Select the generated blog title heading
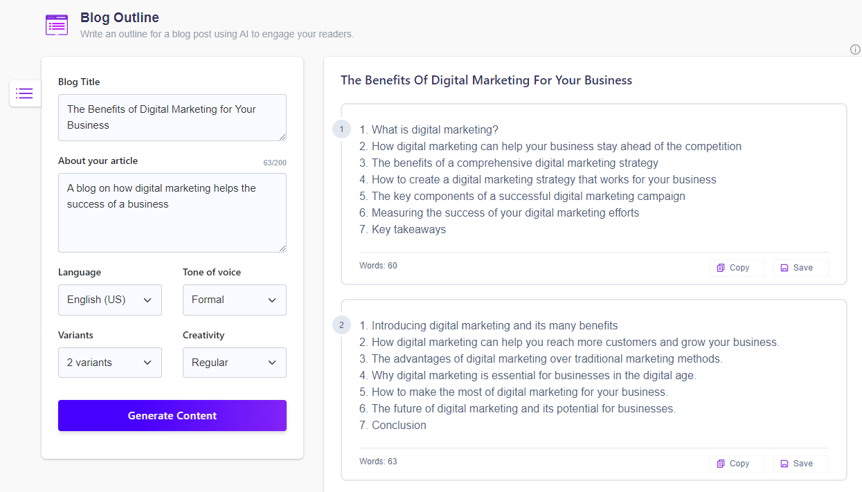 (486, 80)
